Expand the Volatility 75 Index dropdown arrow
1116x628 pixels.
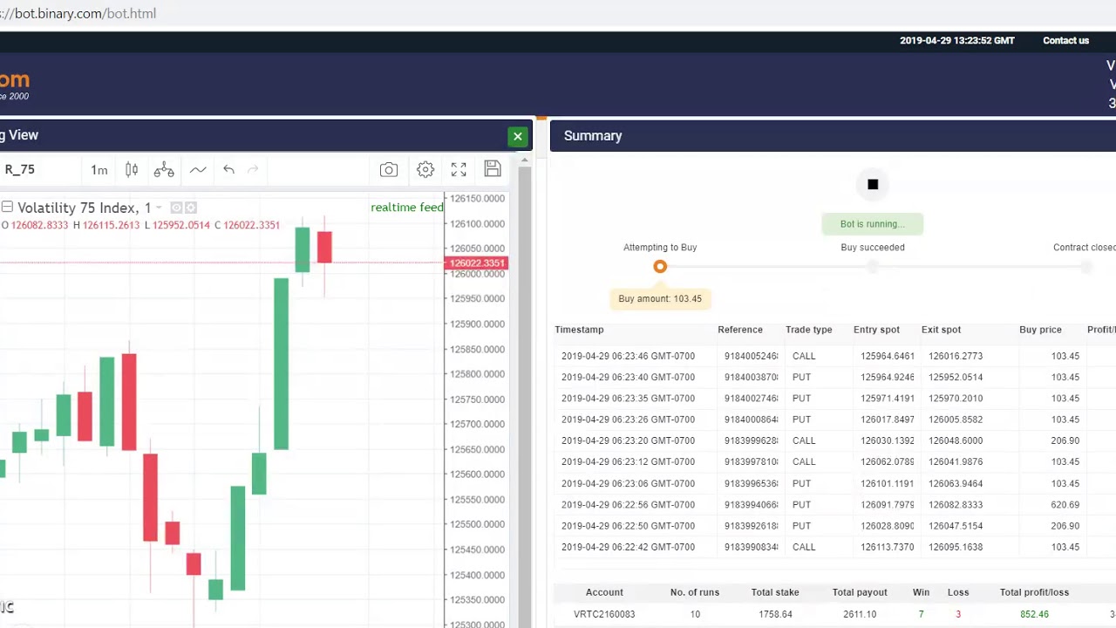(x=159, y=208)
